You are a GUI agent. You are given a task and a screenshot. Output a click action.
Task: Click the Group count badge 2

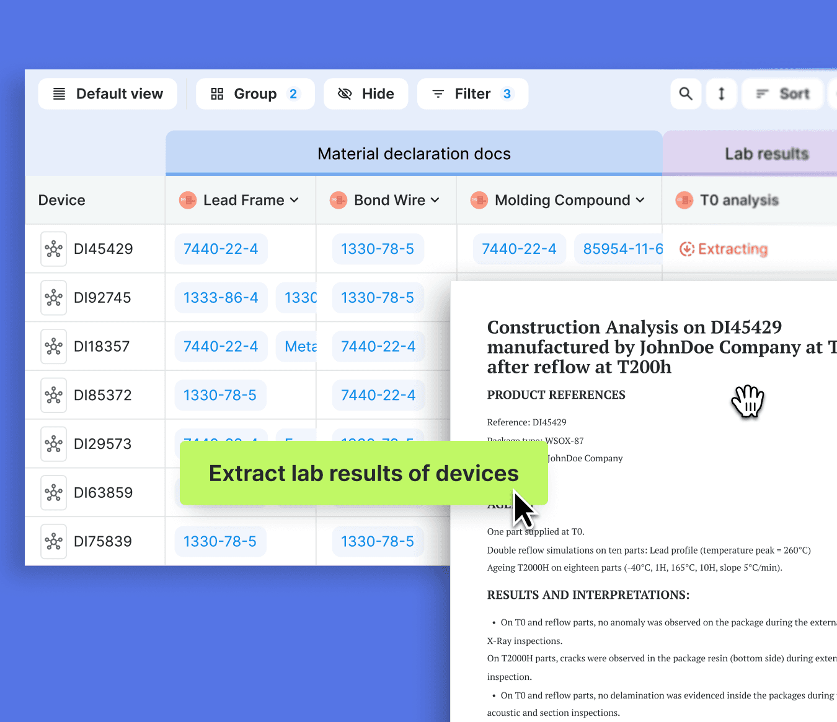293,94
